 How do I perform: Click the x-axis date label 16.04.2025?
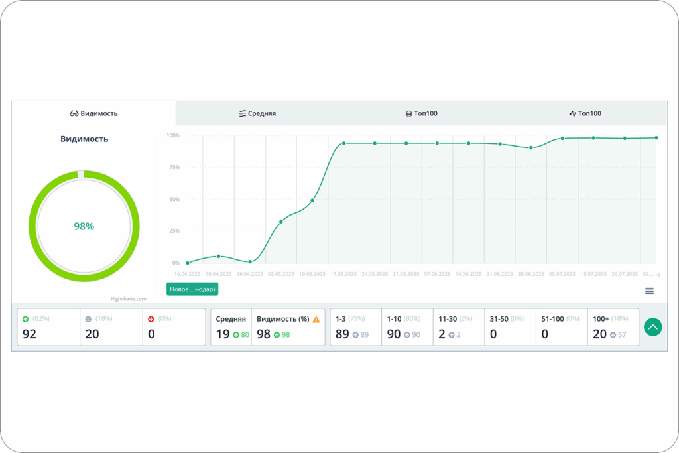pyautogui.click(x=187, y=274)
